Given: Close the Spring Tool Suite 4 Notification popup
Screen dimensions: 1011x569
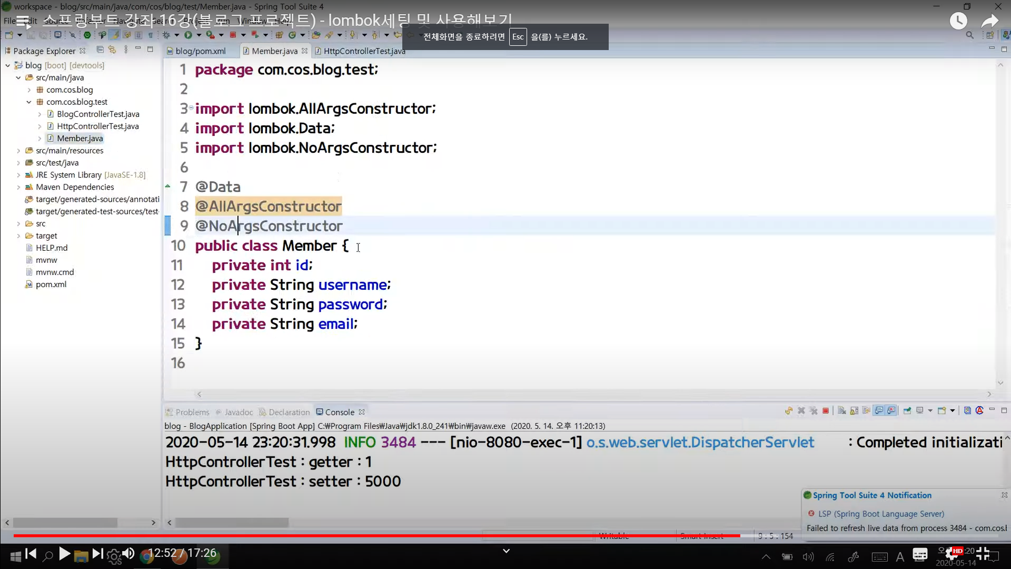Looking at the screenshot, I should [1005, 495].
